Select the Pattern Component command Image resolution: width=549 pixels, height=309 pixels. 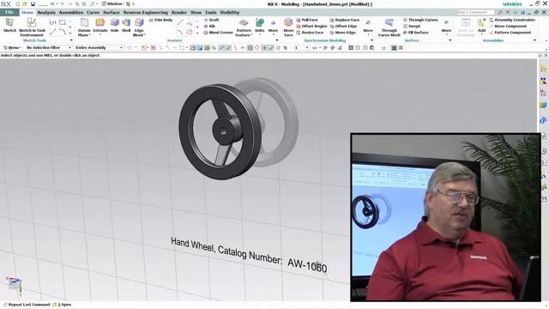point(510,33)
